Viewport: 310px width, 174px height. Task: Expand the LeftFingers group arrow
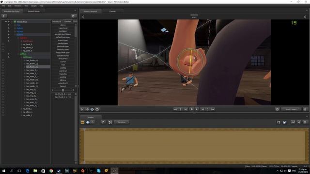(9, 57)
